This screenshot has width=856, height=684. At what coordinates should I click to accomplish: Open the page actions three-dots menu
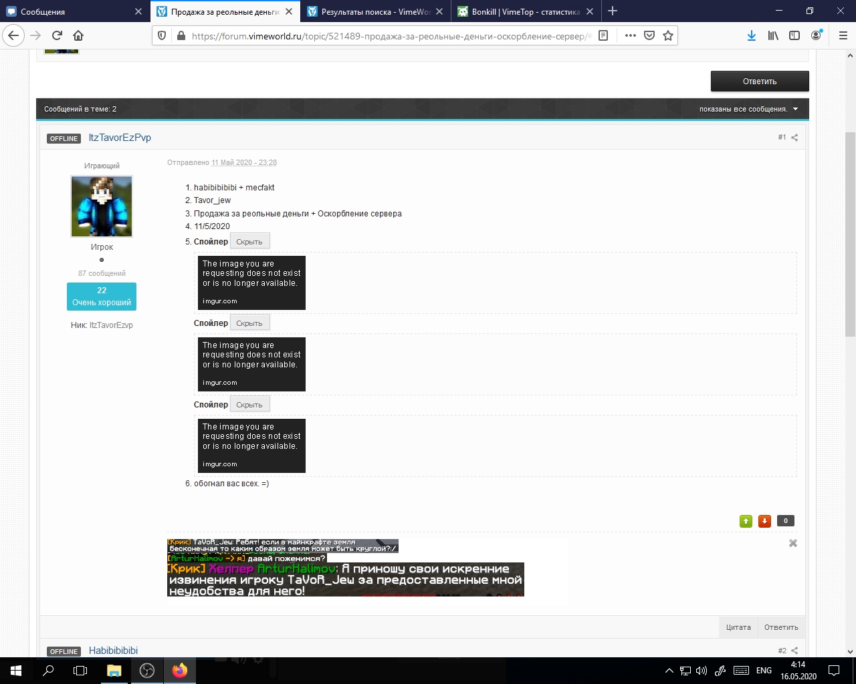tap(630, 35)
